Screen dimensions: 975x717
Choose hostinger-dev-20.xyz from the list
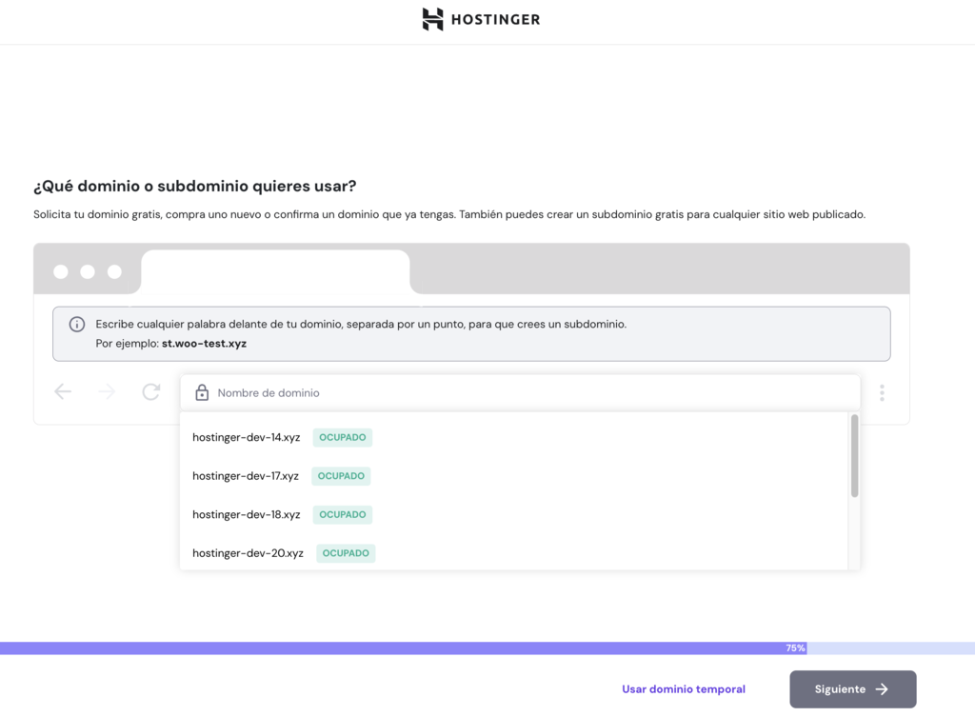tap(247, 552)
